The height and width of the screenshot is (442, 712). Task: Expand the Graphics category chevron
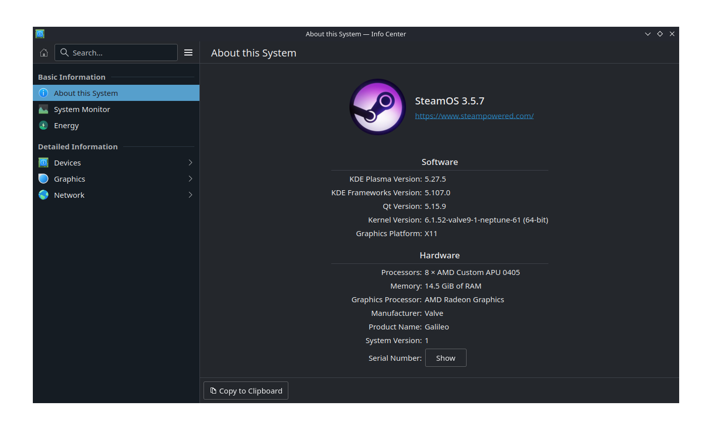(190, 179)
